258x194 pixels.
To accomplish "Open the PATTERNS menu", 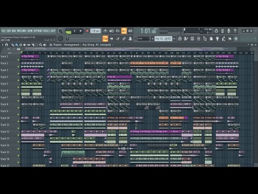I will [22, 31].
